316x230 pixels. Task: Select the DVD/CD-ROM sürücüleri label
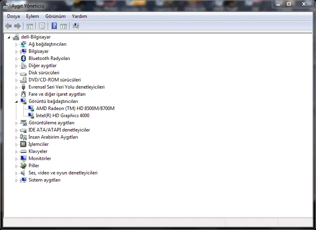pyautogui.click(x=54, y=80)
